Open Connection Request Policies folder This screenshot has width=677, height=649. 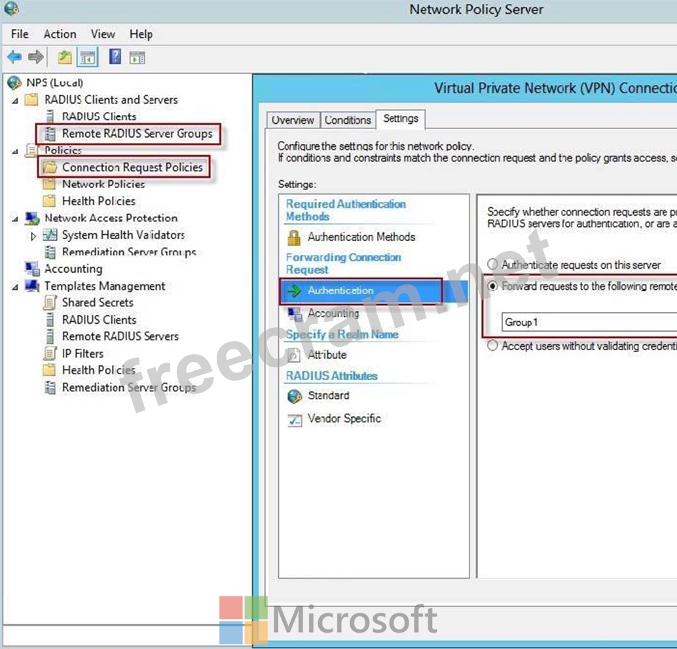coord(132,167)
